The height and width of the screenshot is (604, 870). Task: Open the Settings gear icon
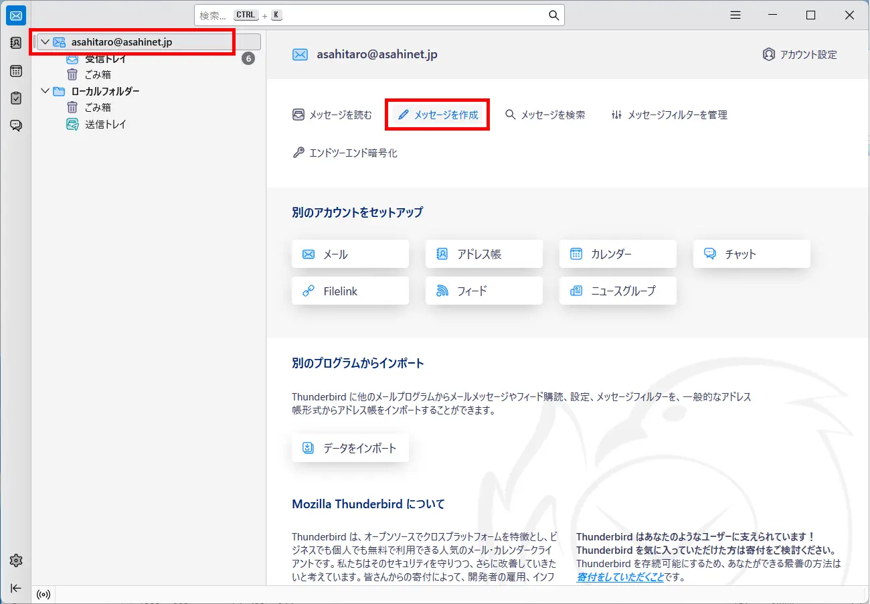(16, 560)
